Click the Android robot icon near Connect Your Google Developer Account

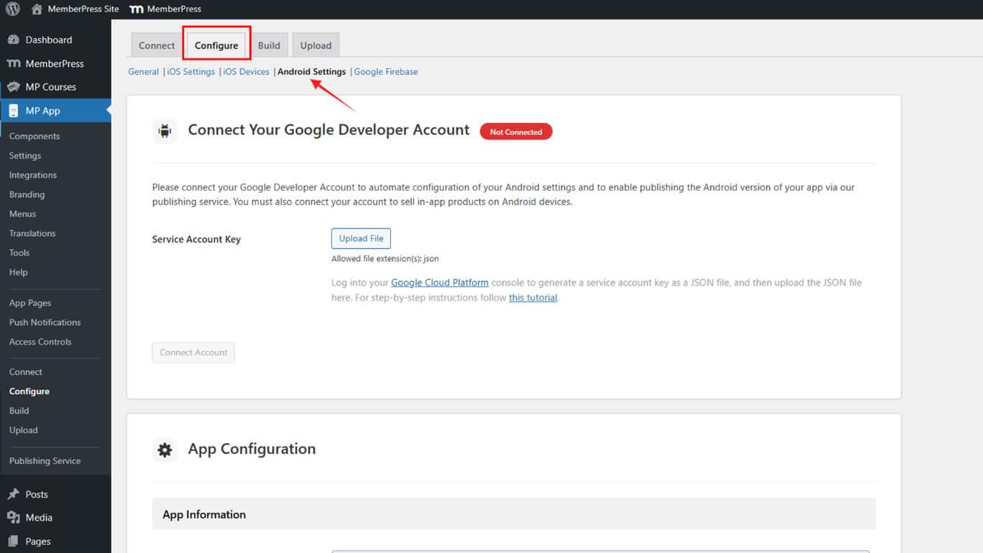tap(165, 131)
